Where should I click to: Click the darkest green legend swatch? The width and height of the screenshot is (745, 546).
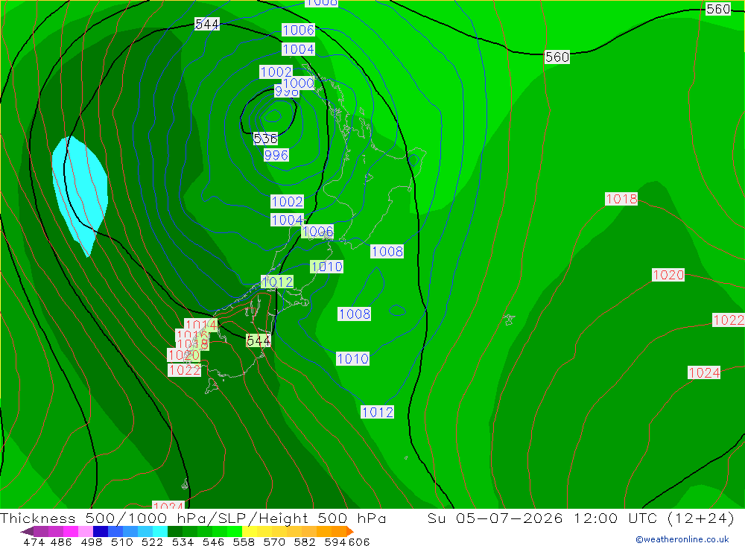point(175,531)
